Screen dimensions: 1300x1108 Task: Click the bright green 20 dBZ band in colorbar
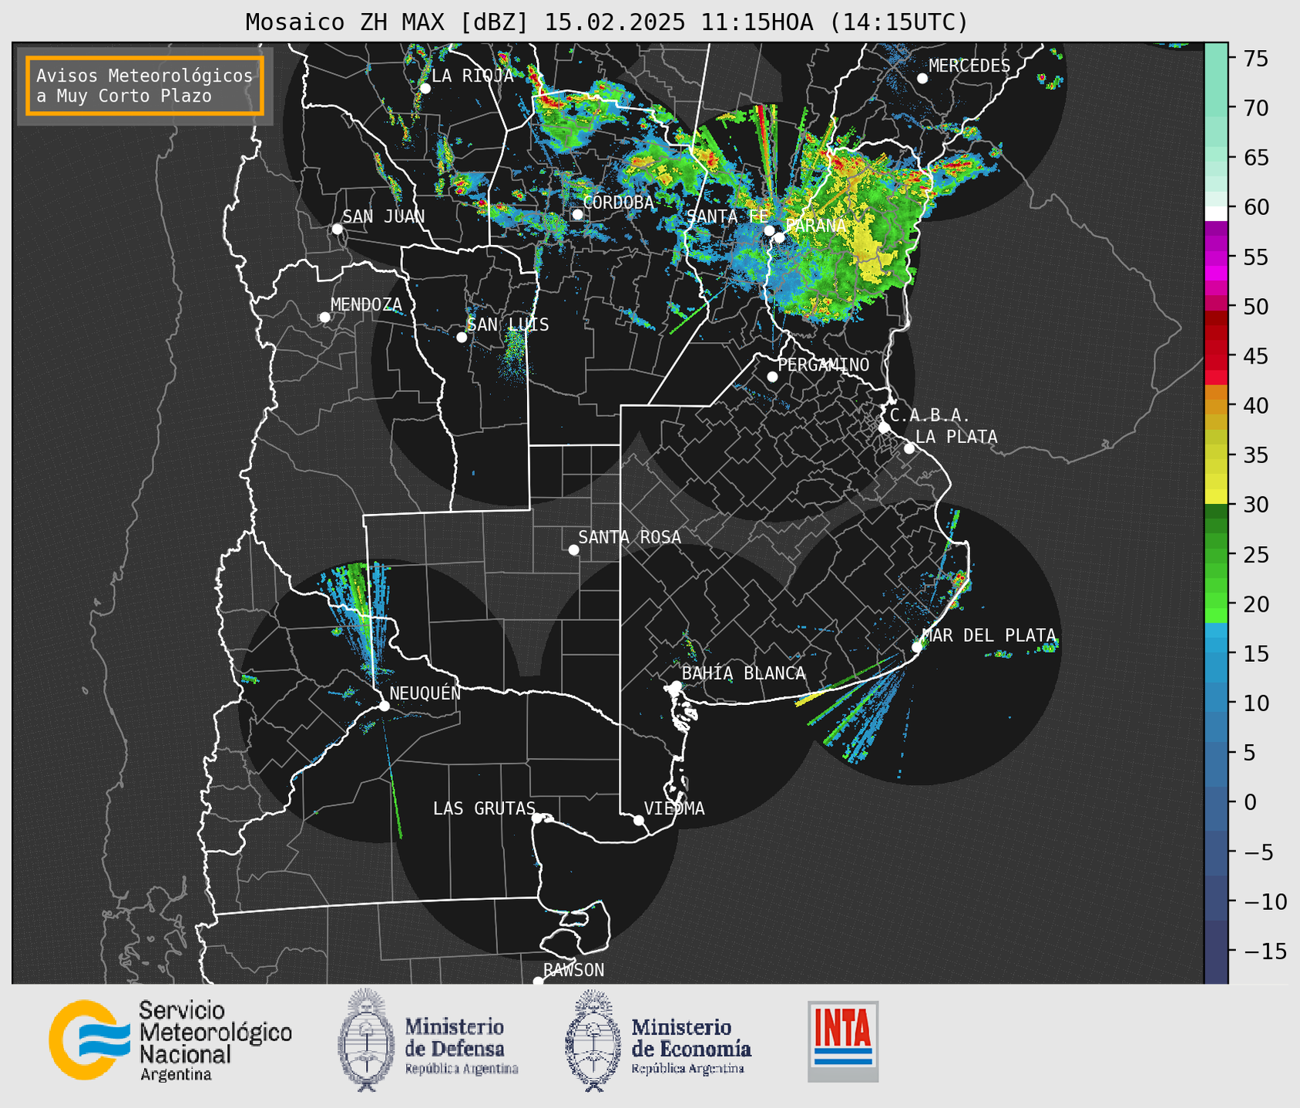pos(1216,600)
